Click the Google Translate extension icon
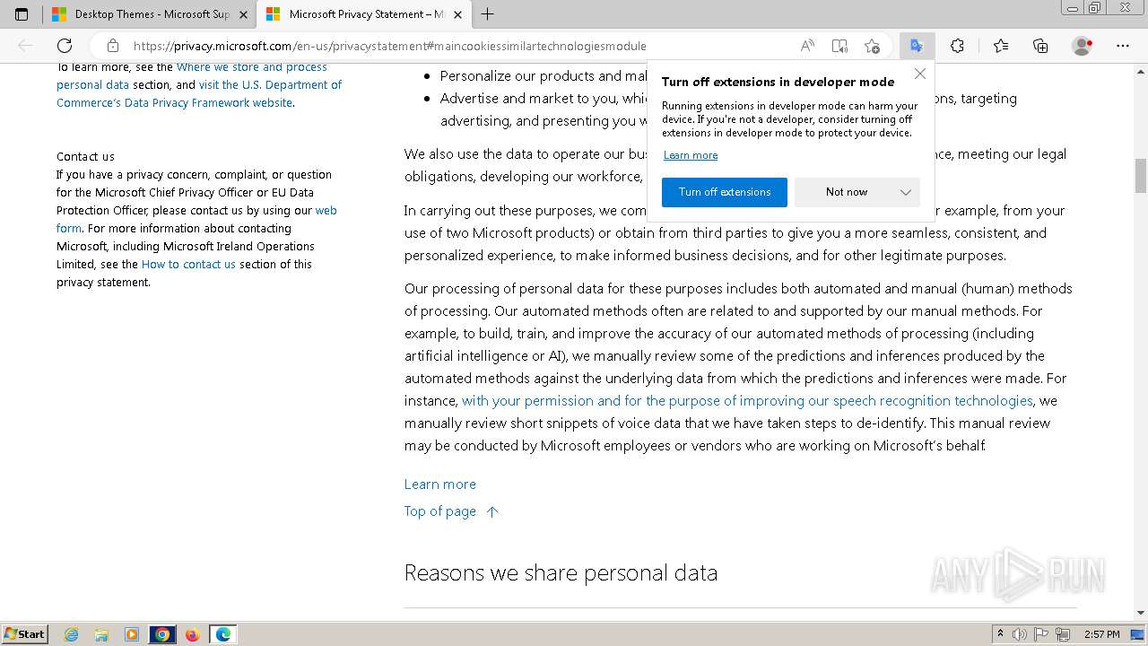The height and width of the screenshot is (646, 1148). click(917, 46)
